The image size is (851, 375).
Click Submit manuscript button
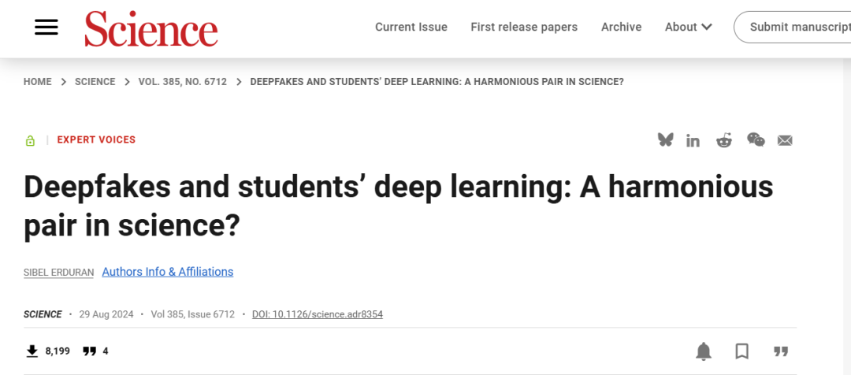click(x=796, y=27)
